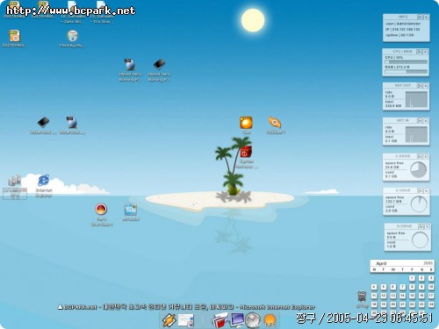This screenshot has height=329, width=439.
Task: Click the E DRIVE pie chart
Action: (x=419, y=204)
